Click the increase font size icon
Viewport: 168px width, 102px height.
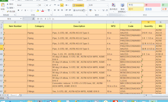click(47, 5)
